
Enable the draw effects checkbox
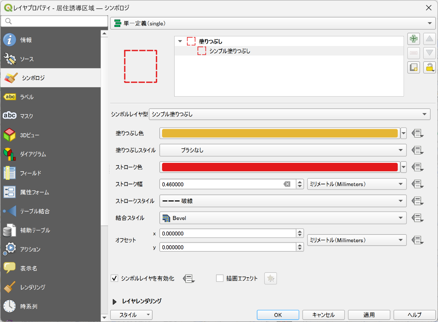point(220,278)
